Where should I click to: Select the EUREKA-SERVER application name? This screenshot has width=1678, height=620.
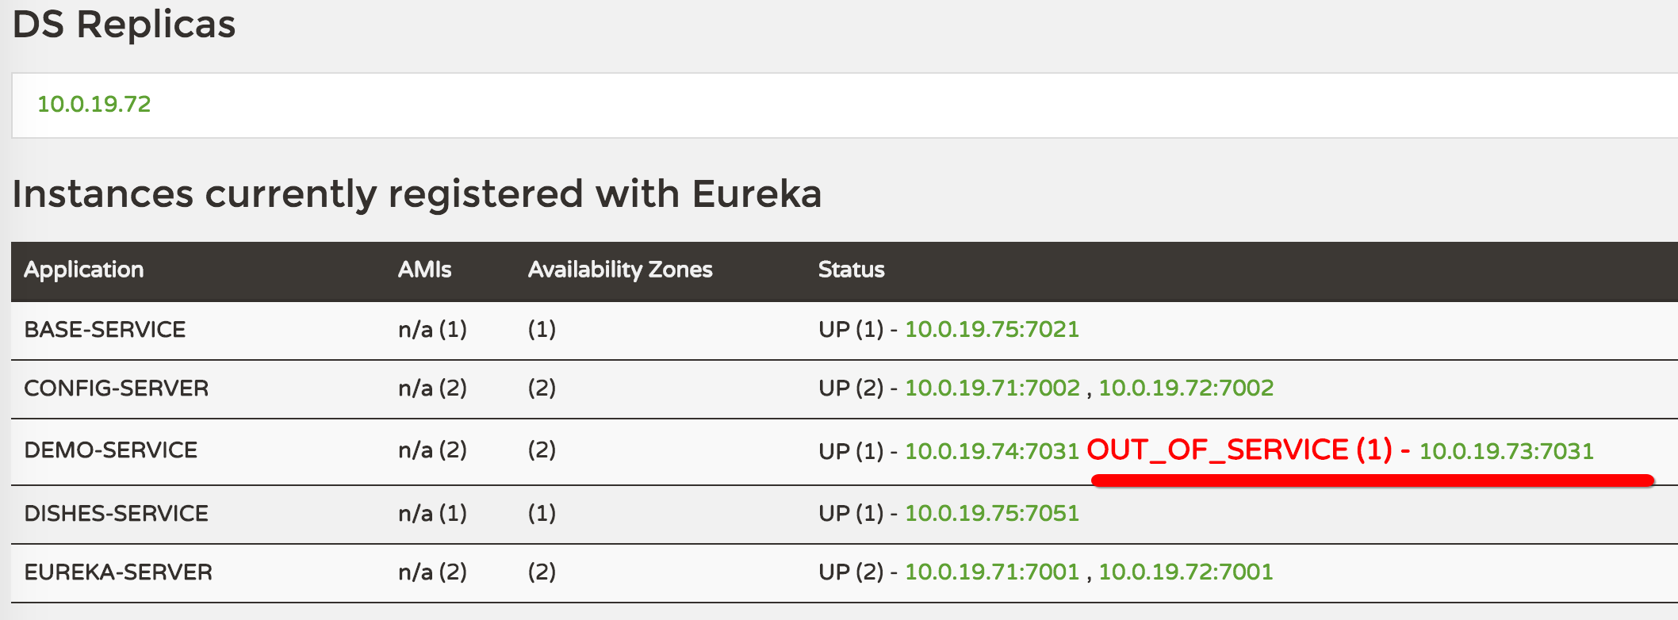pos(118,572)
